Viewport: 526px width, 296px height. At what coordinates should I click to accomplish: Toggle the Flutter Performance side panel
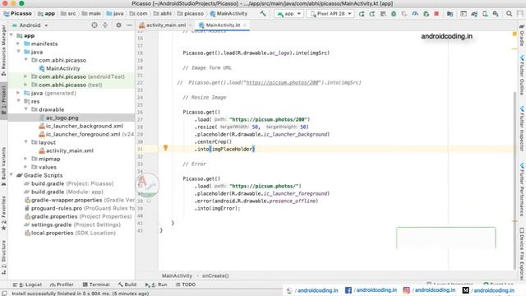click(522, 189)
